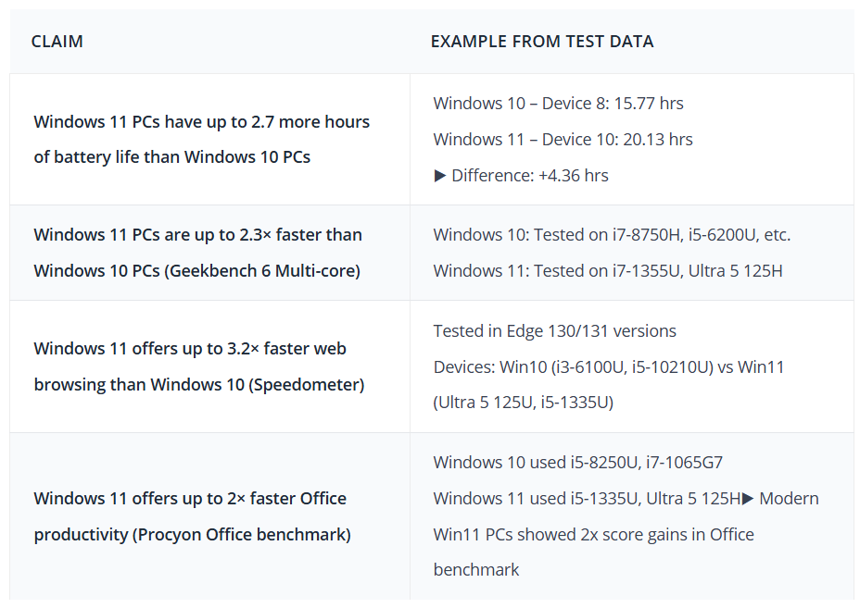Click the i7-8750H, i5-6200U test line

(x=612, y=235)
